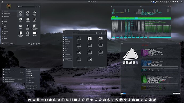Toggle split view in Dolphin toolbar

96,33
